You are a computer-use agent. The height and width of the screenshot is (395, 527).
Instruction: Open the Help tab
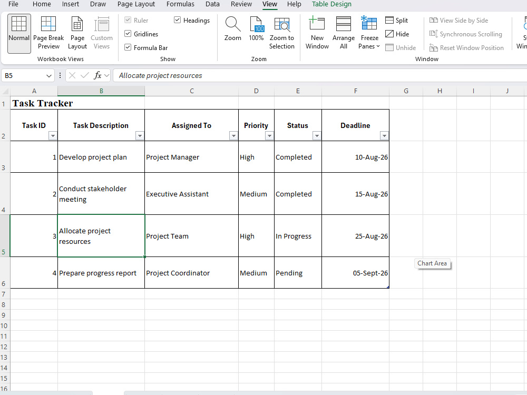294,4
